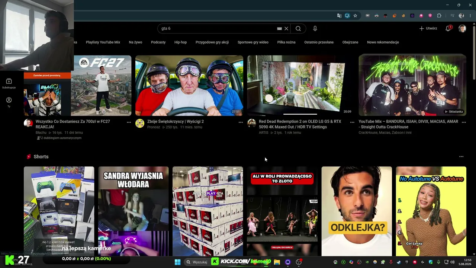Open title 'Zbóje Świętokrzyscy | Wyścigi 2'
The width and height of the screenshot is (476, 268).
[x=176, y=121]
